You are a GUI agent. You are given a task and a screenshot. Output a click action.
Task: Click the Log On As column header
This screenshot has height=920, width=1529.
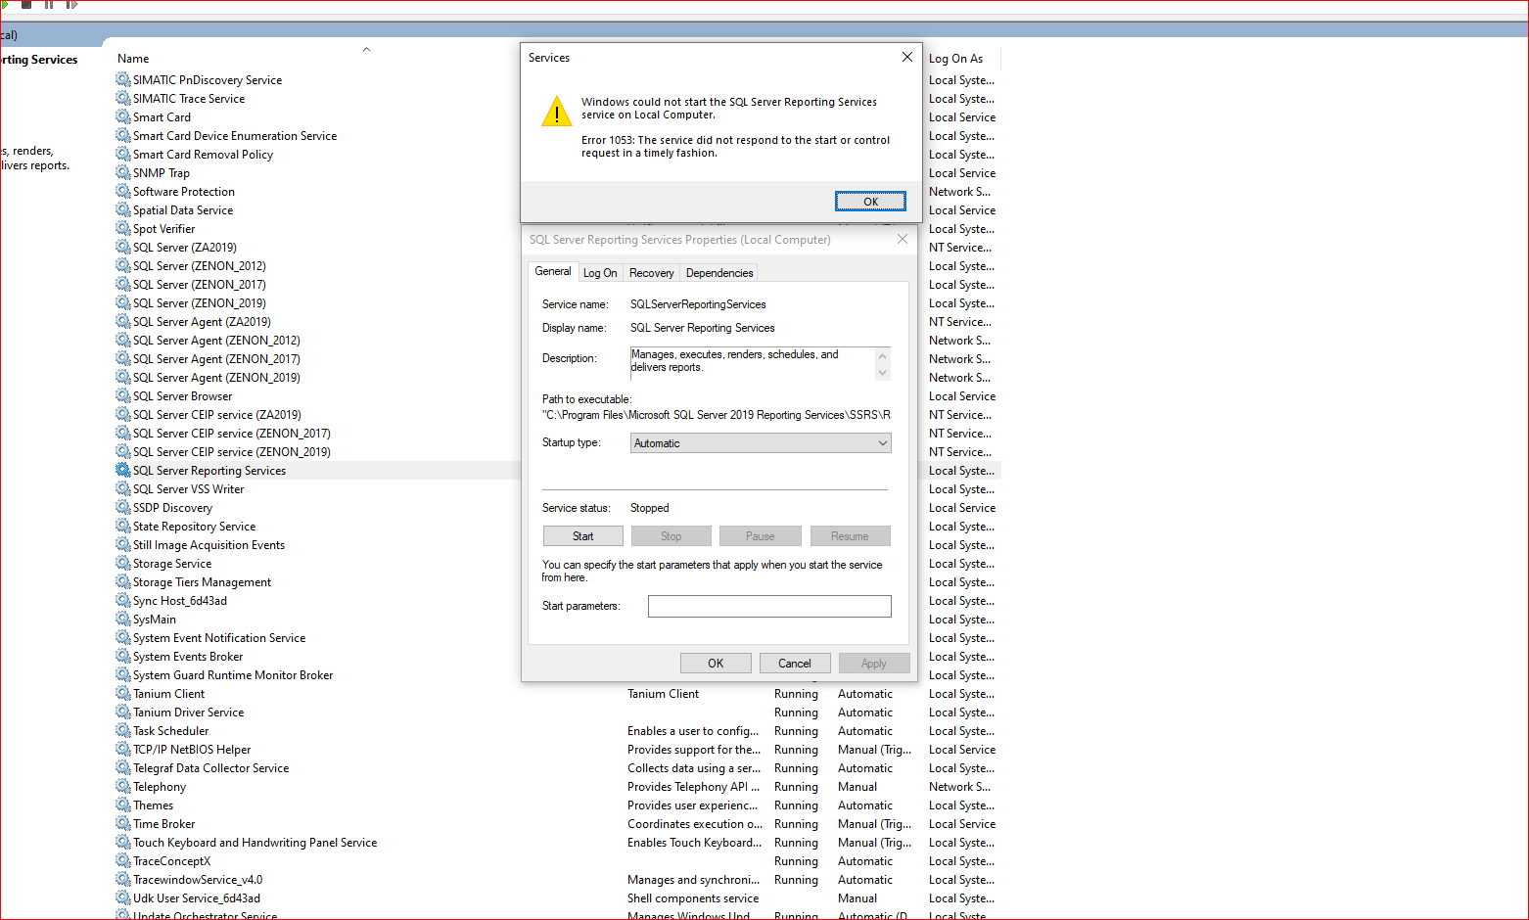tap(955, 59)
